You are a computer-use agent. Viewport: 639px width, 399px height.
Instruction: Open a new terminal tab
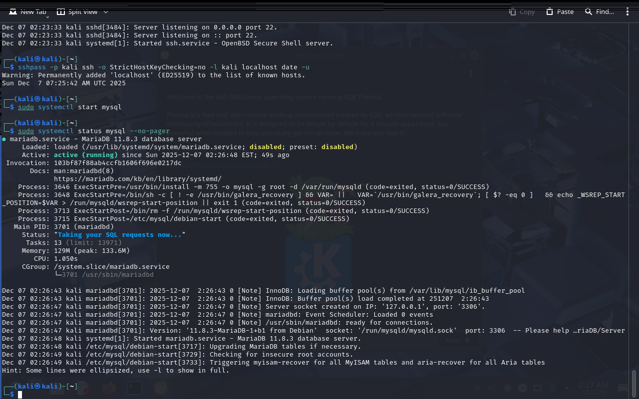coord(28,11)
